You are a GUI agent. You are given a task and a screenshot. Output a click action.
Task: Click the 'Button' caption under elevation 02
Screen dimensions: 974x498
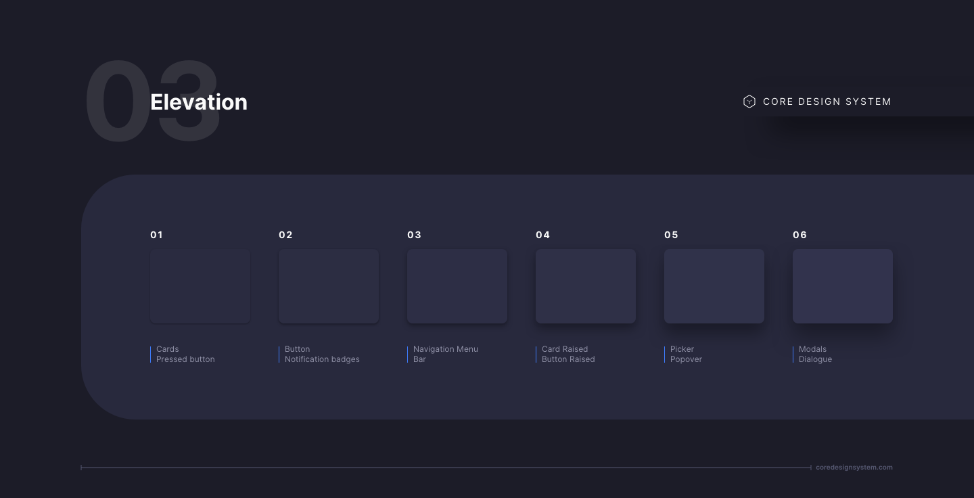point(297,349)
